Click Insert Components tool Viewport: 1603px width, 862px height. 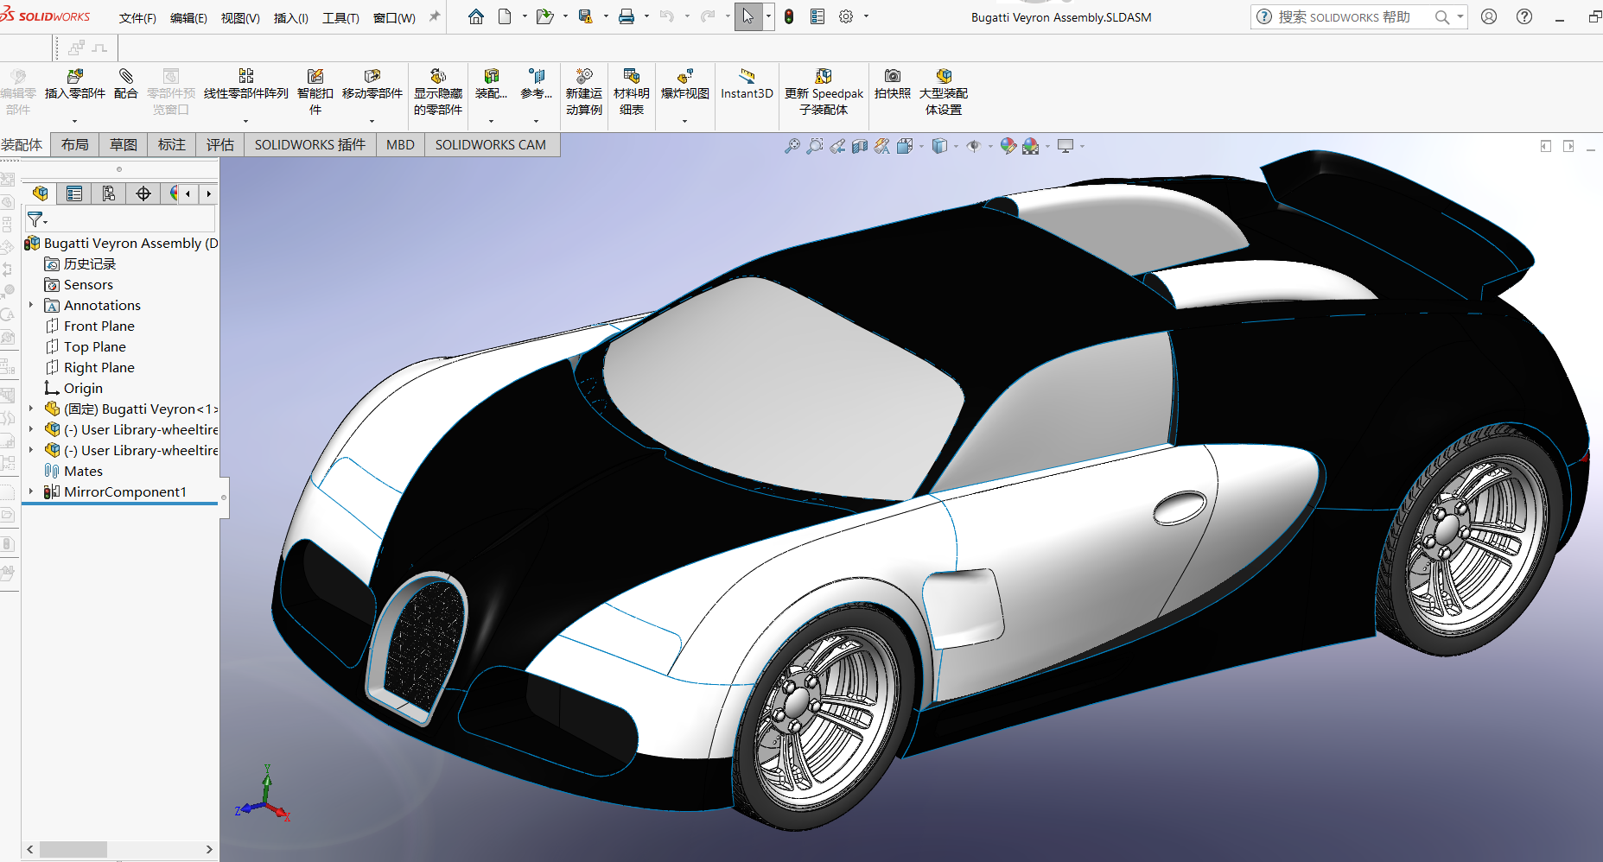coord(75,85)
